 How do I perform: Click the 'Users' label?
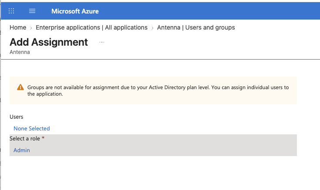click(17, 117)
